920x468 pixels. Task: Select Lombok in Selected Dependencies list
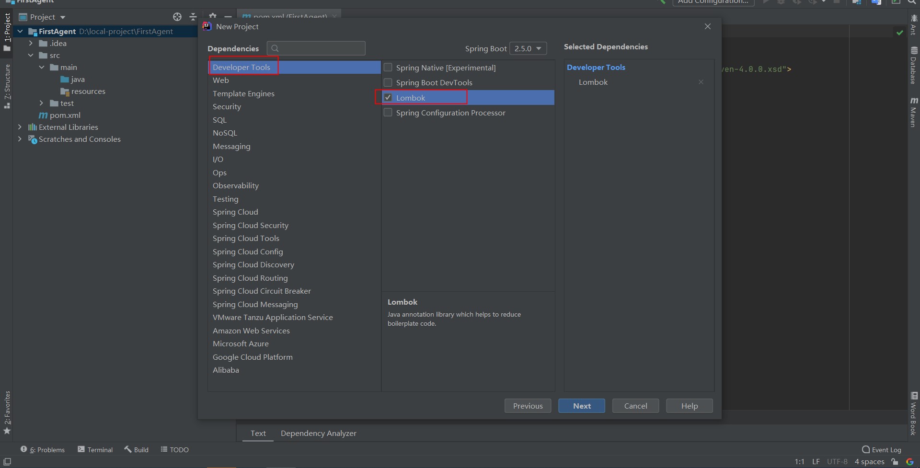point(593,82)
